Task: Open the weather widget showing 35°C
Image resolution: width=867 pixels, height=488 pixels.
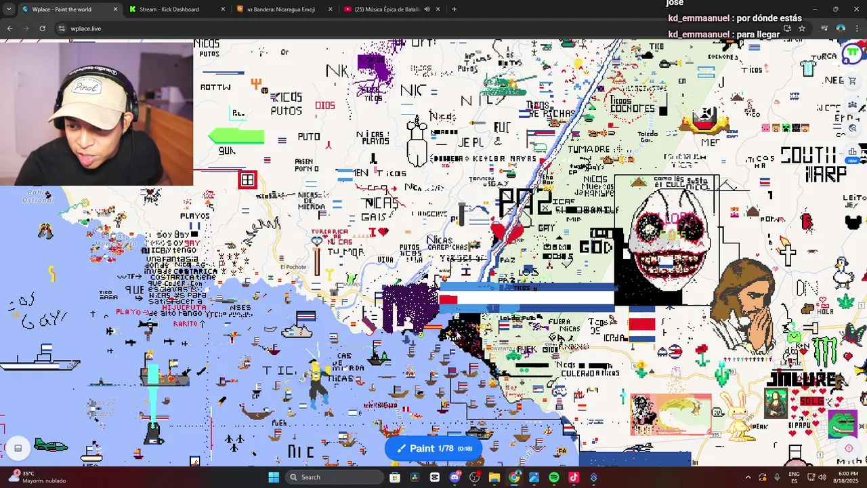Action: [37, 477]
